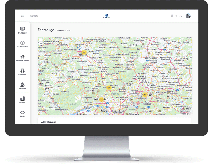The image size is (215, 165).
Task: Click the Krankofix company name
Action: (x=34, y=16)
